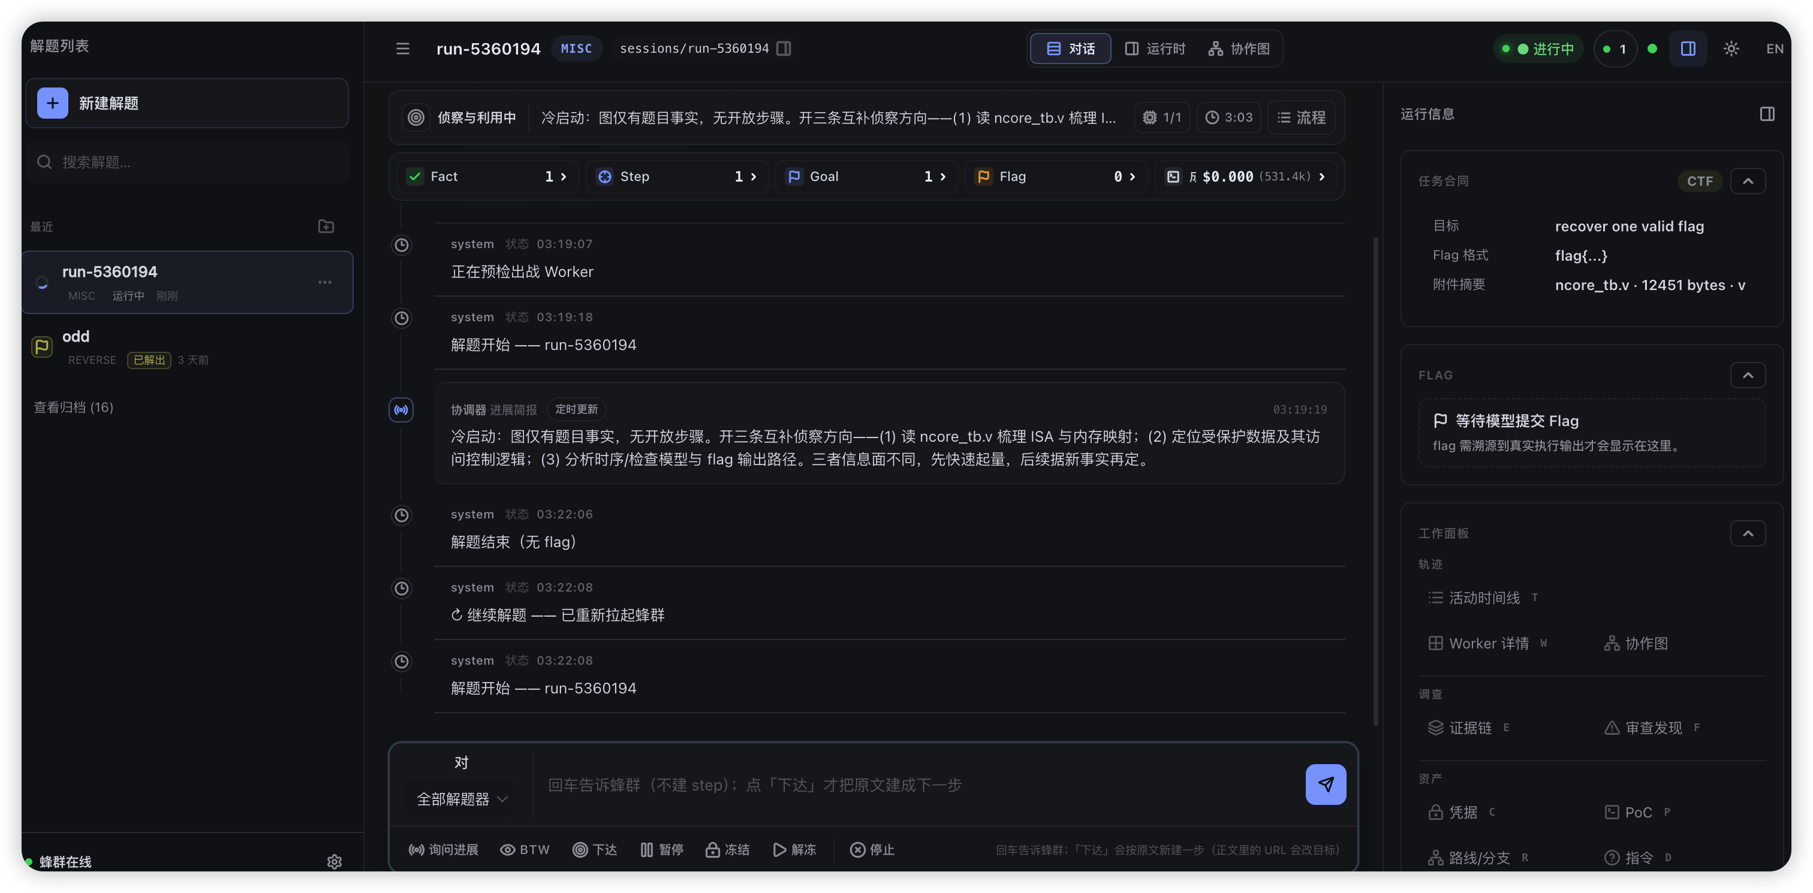Open 审查发现 under 调查
The height and width of the screenshot is (893, 1813).
point(1652,728)
